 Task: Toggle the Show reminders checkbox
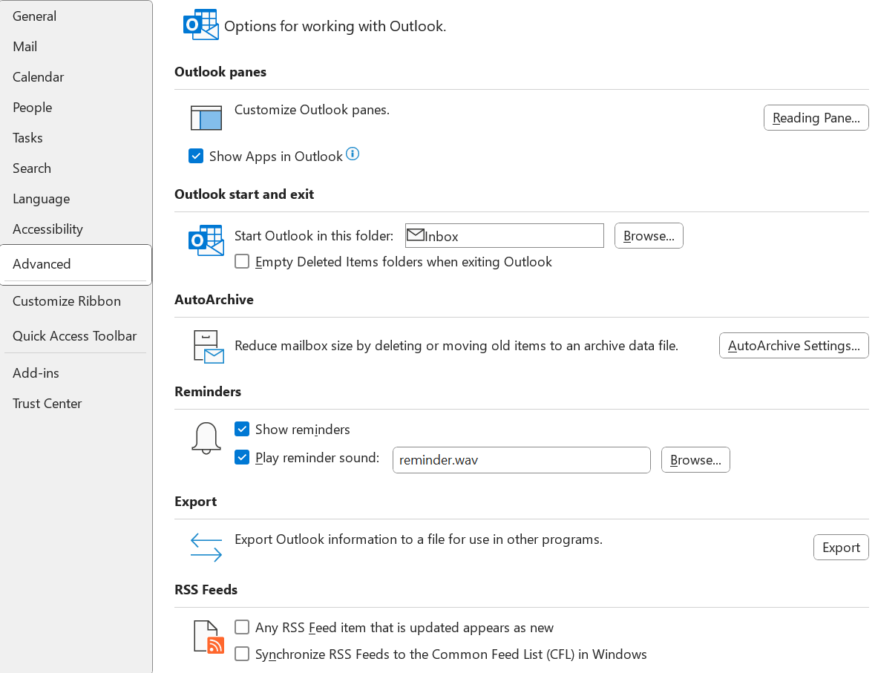pos(242,429)
